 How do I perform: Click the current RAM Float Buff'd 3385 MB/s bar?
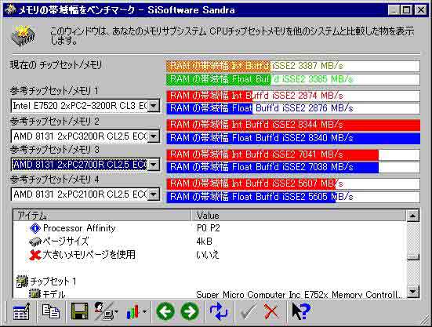click(293, 79)
